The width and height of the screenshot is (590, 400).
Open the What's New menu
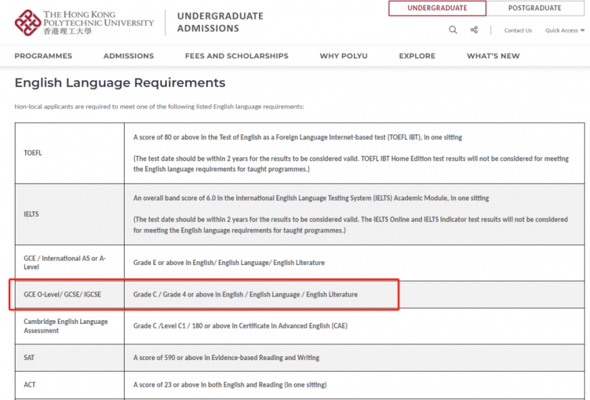pyautogui.click(x=493, y=56)
